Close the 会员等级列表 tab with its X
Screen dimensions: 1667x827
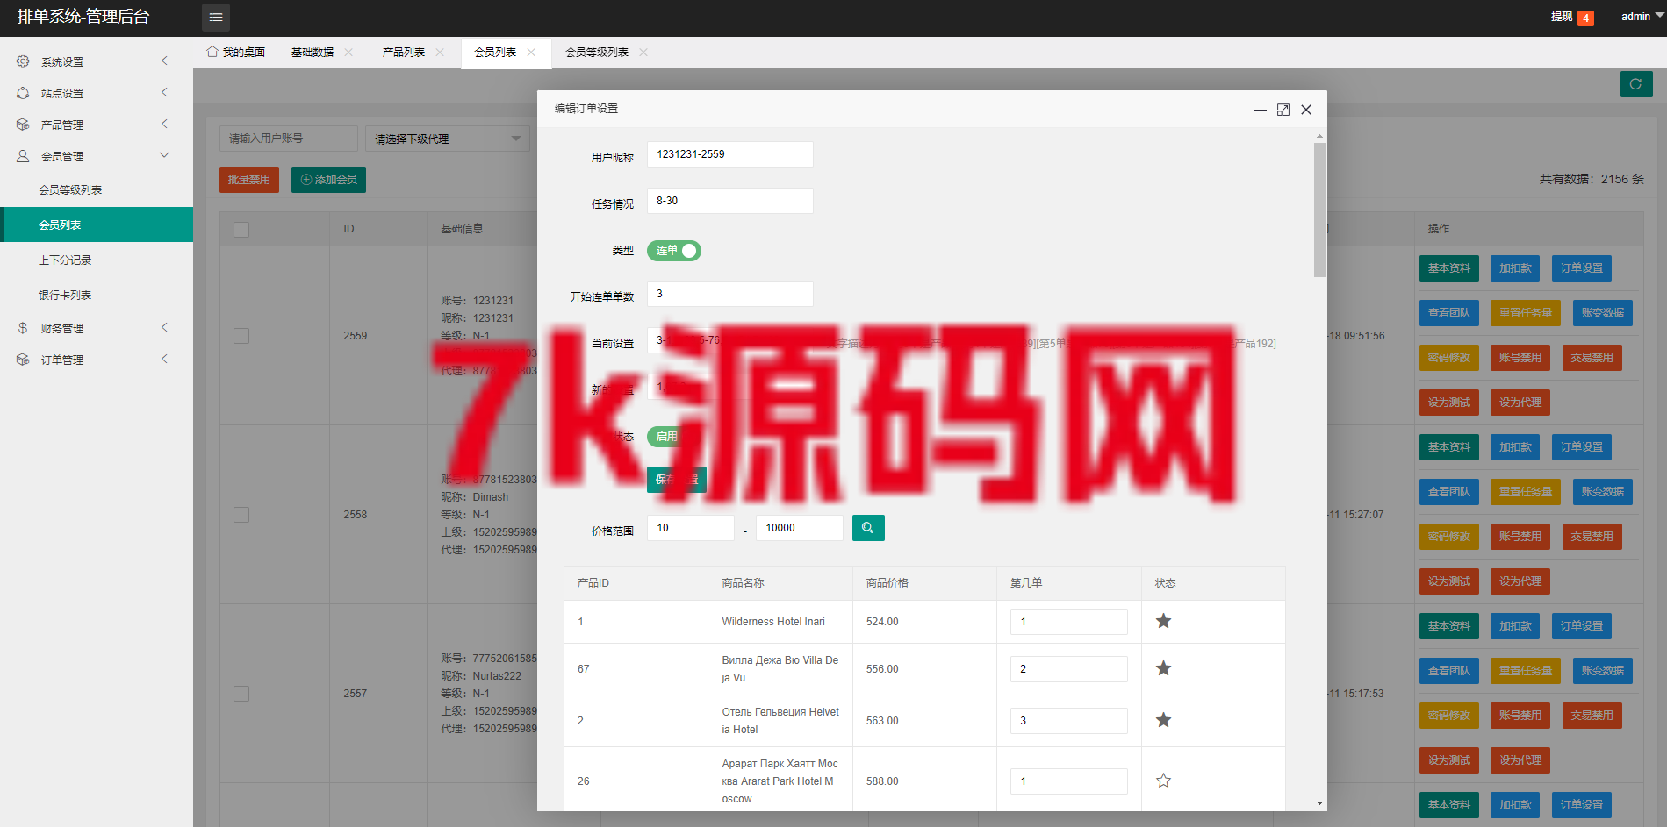(643, 53)
